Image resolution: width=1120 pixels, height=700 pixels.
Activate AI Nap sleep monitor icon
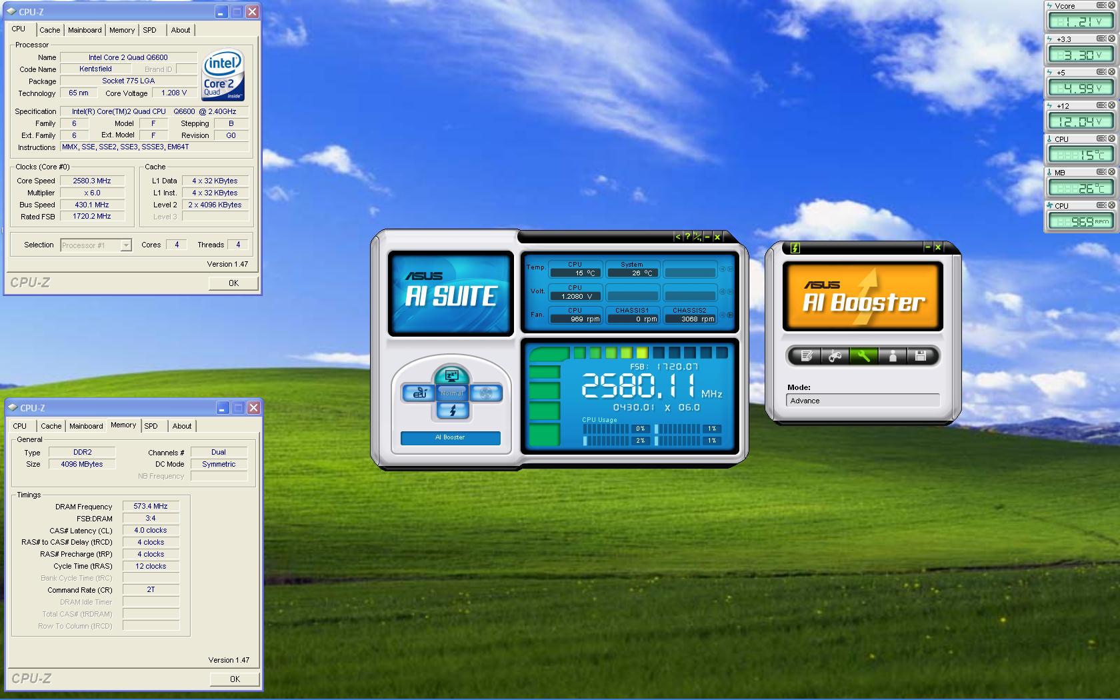pos(452,375)
